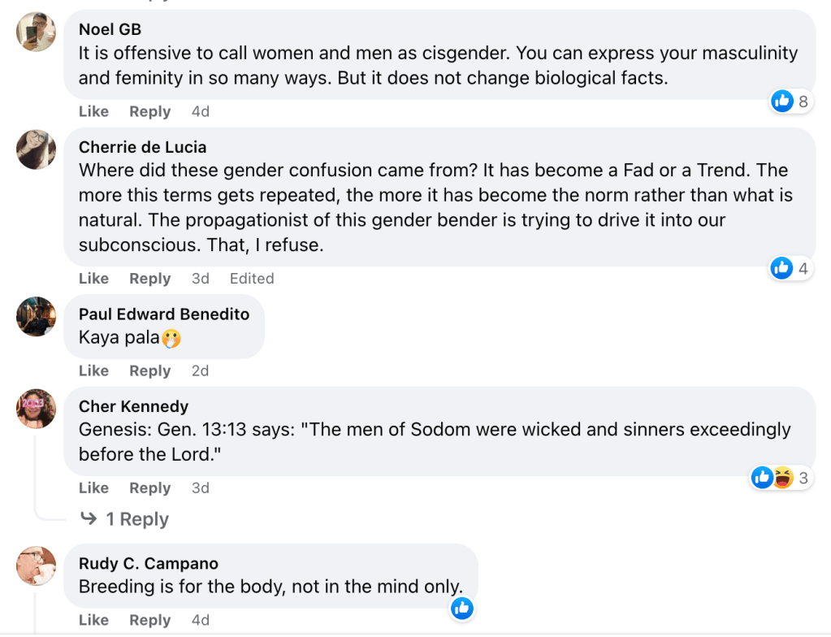Click Paul Edward Benedito's avatar

pyautogui.click(x=37, y=317)
